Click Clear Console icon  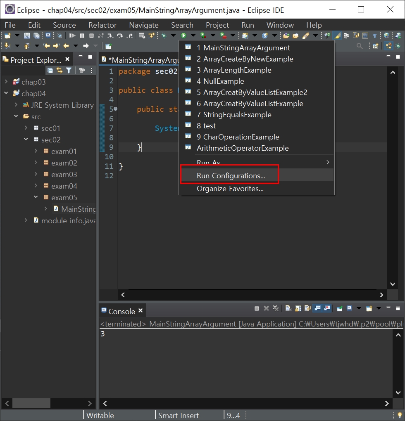288,308
